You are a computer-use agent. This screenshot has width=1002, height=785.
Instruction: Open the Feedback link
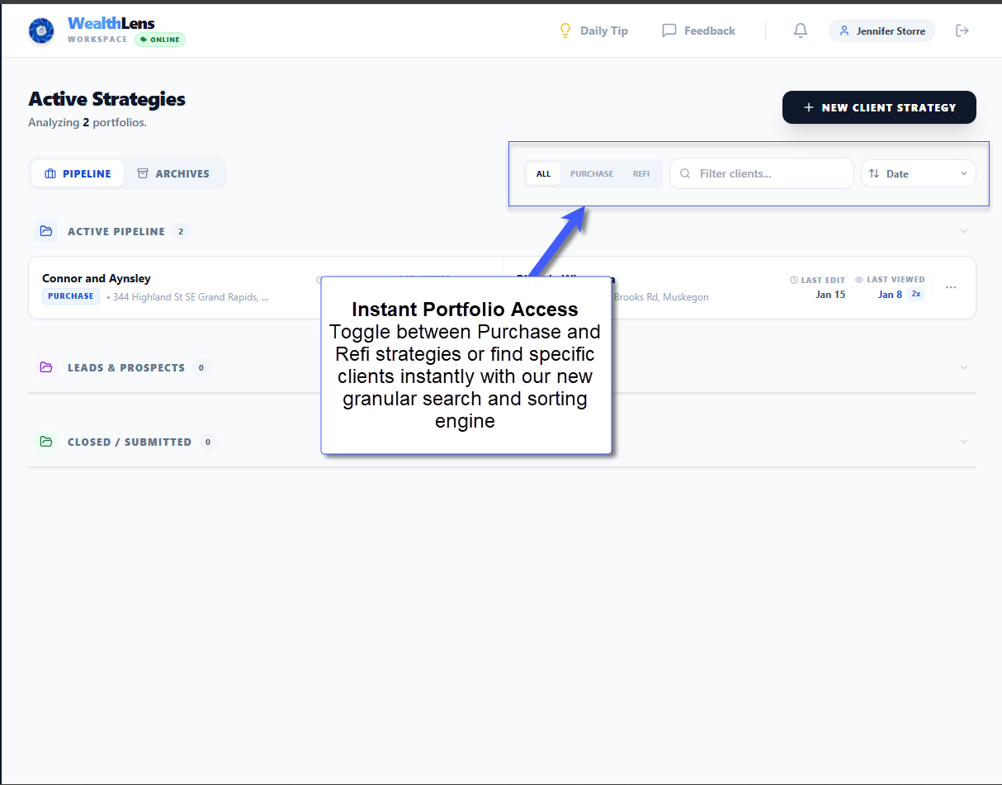point(698,31)
